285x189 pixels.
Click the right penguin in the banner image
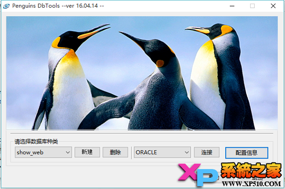pos(220,76)
